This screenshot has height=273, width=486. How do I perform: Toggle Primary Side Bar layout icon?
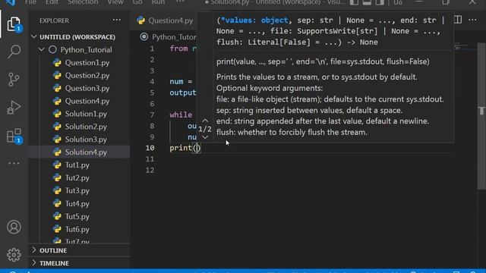pos(354,2)
